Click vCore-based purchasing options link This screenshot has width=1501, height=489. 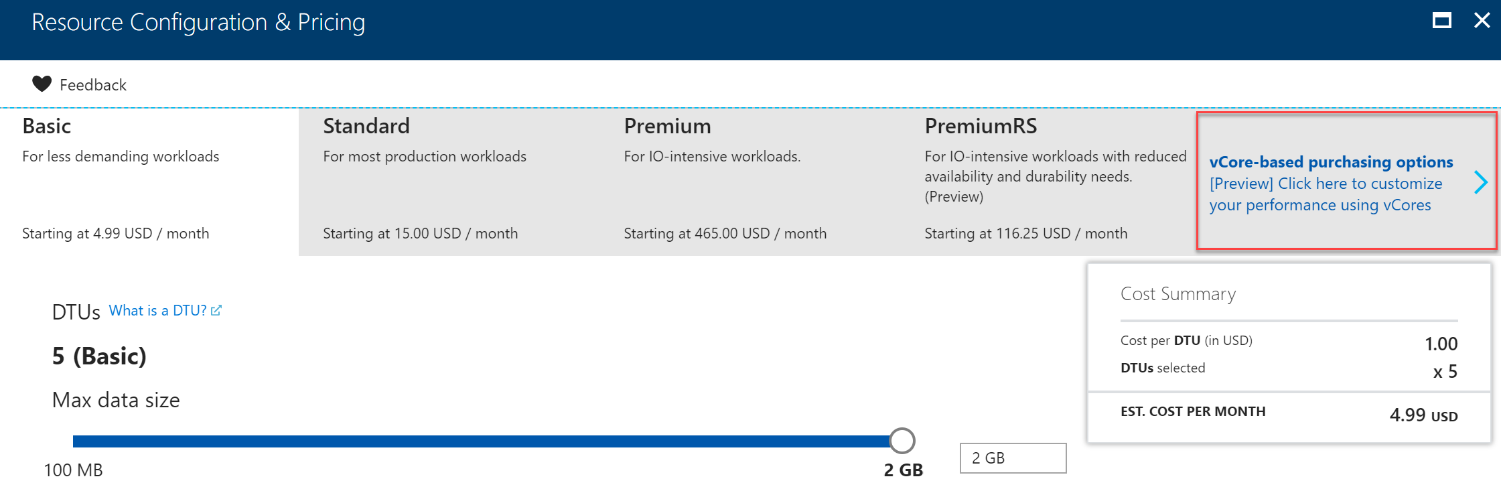[x=1331, y=162]
